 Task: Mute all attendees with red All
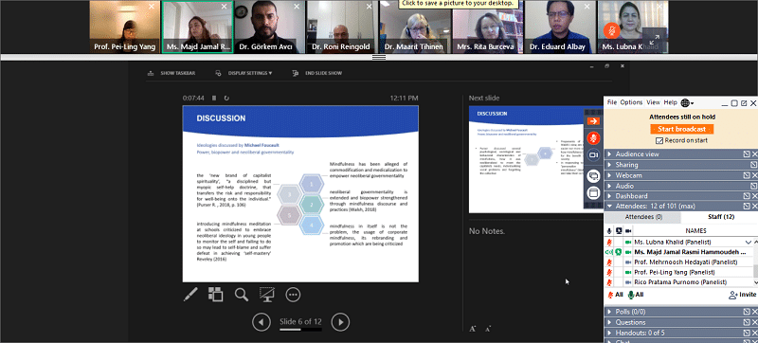coord(615,295)
